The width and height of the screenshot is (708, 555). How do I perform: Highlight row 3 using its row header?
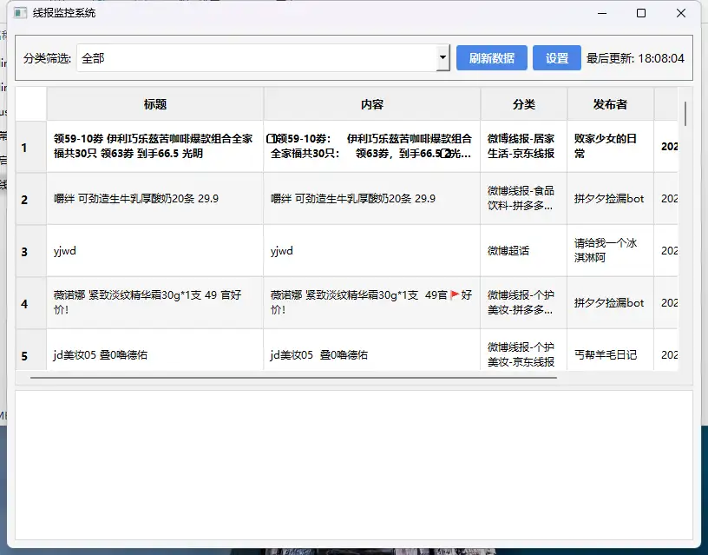pyautogui.click(x=24, y=251)
